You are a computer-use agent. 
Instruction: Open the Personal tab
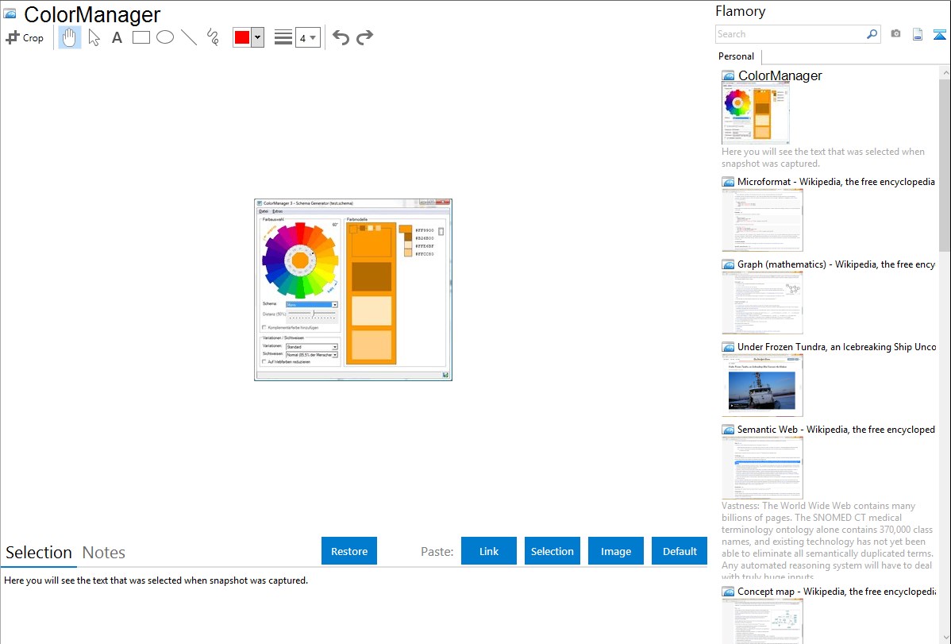pos(737,56)
